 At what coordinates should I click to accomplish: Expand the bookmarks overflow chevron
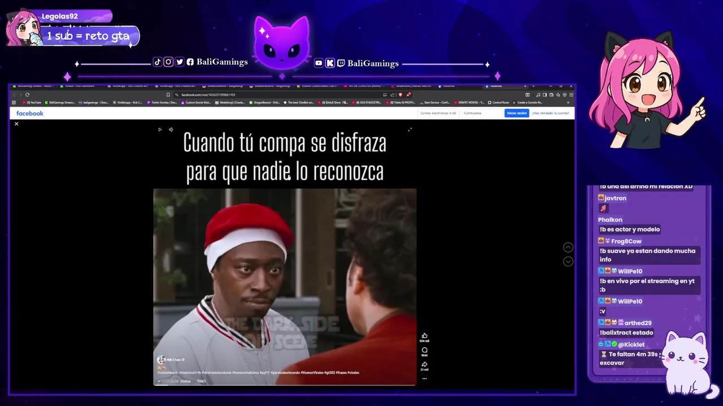(x=568, y=103)
